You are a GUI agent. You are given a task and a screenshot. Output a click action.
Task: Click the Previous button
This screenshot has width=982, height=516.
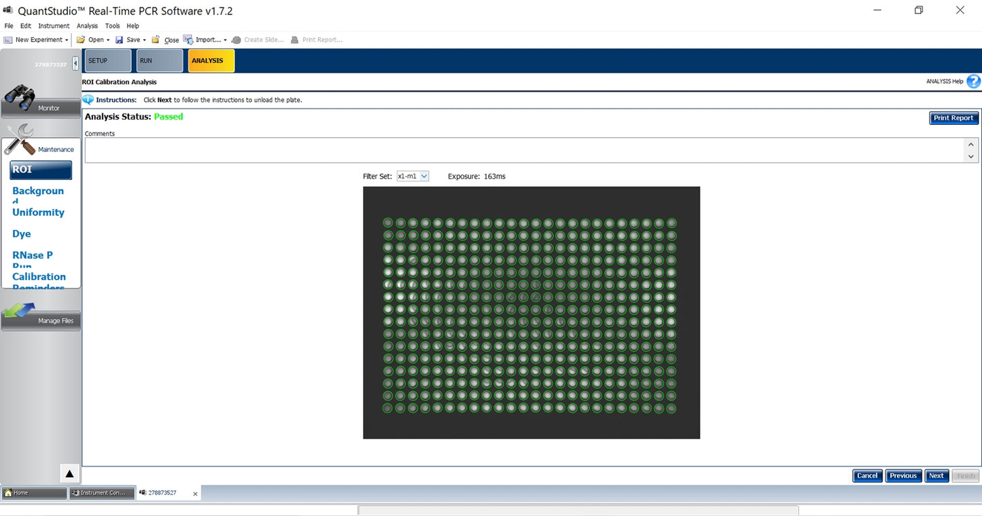(903, 475)
